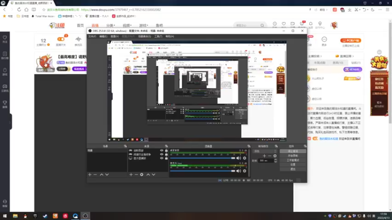Undock the Mixer panel with its float icon
392x220 pixels.
[249, 146]
